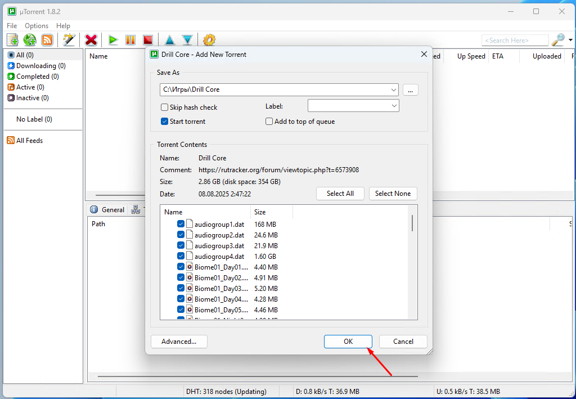Click the orange Pause torrent icon
Screen dimensions: 576x399
click(x=130, y=40)
